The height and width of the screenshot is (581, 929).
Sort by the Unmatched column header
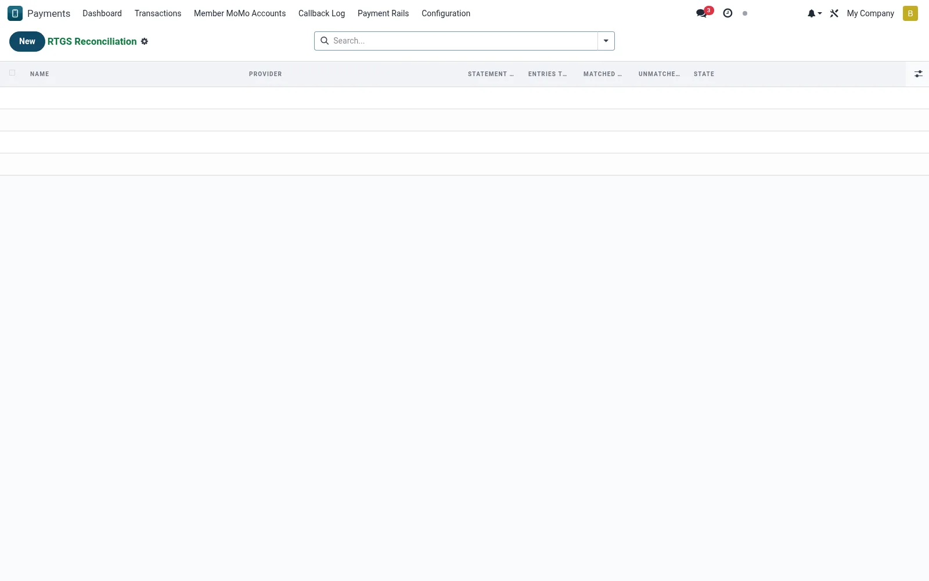tap(659, 74)
